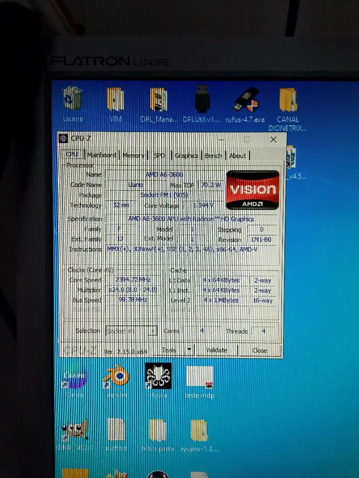
Task: Click the Specification APU text field
Action: pos(191,219)
